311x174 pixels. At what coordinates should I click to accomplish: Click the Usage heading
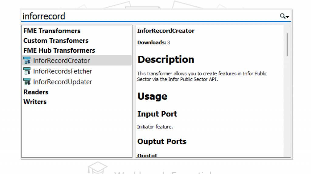[152, 97]
